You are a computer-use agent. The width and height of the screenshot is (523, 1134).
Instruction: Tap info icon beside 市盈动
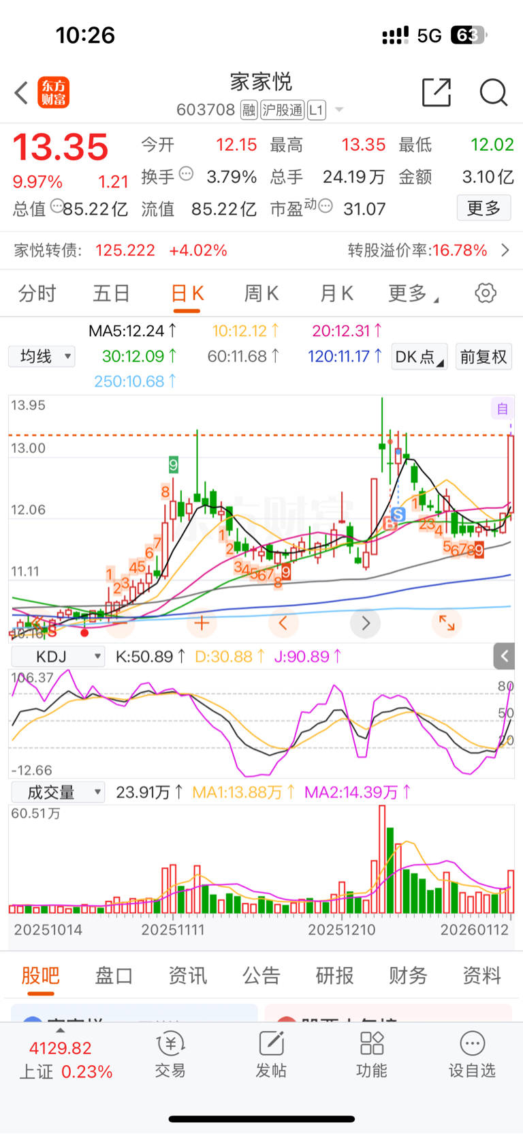coord(326,205)
